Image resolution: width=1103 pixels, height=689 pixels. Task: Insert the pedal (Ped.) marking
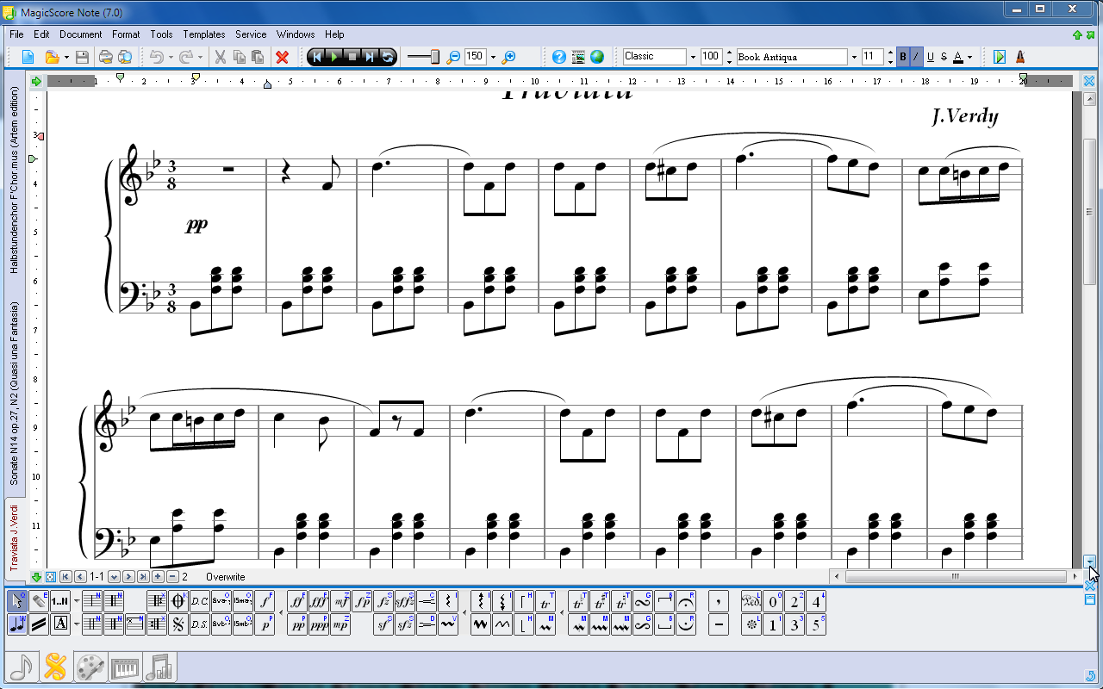pos(751,600)
